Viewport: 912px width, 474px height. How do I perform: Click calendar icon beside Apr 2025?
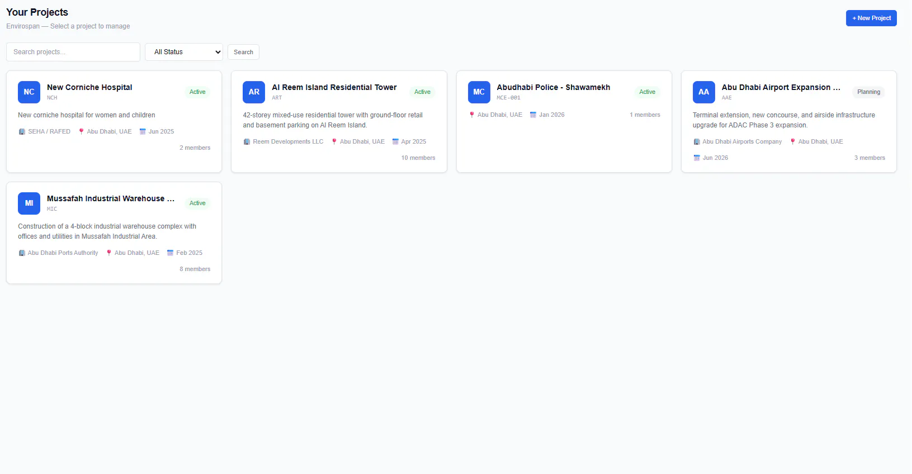pos(395,142)
